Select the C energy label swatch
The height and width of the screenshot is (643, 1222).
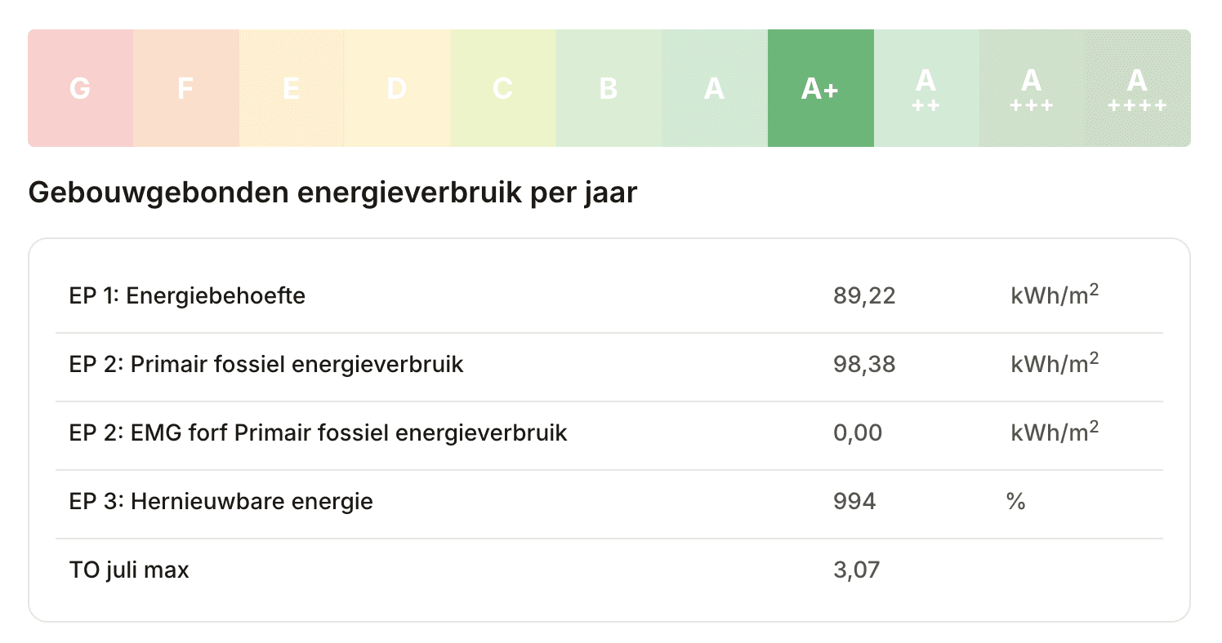[x=503, y=88]
